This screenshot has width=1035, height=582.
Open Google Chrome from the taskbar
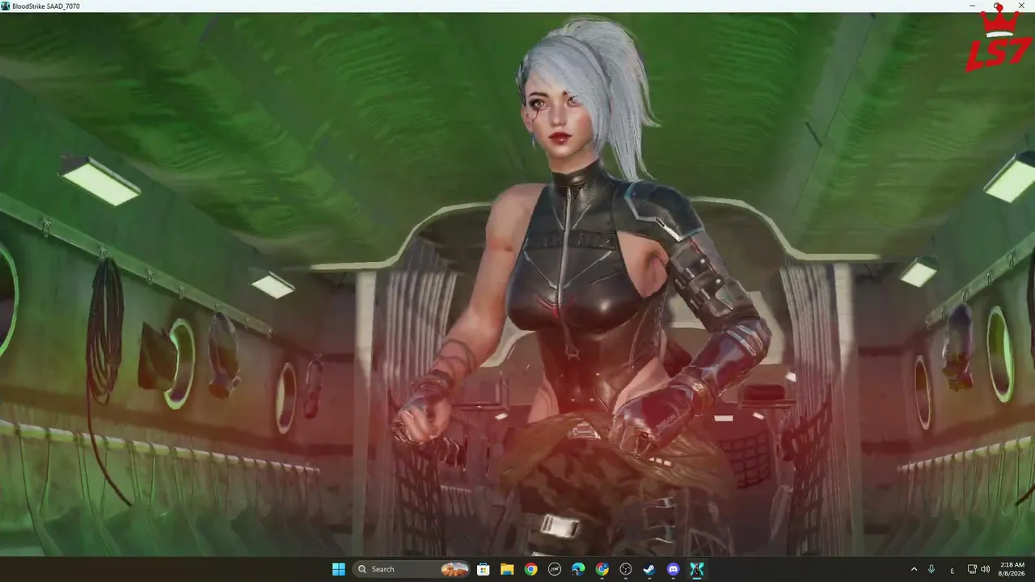tap(530, 569)
